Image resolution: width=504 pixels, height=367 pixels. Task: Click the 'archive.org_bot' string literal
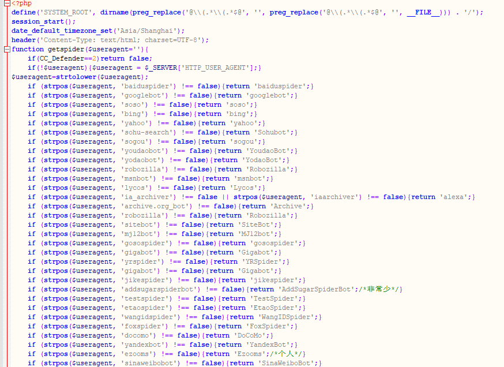coord(156,206)
